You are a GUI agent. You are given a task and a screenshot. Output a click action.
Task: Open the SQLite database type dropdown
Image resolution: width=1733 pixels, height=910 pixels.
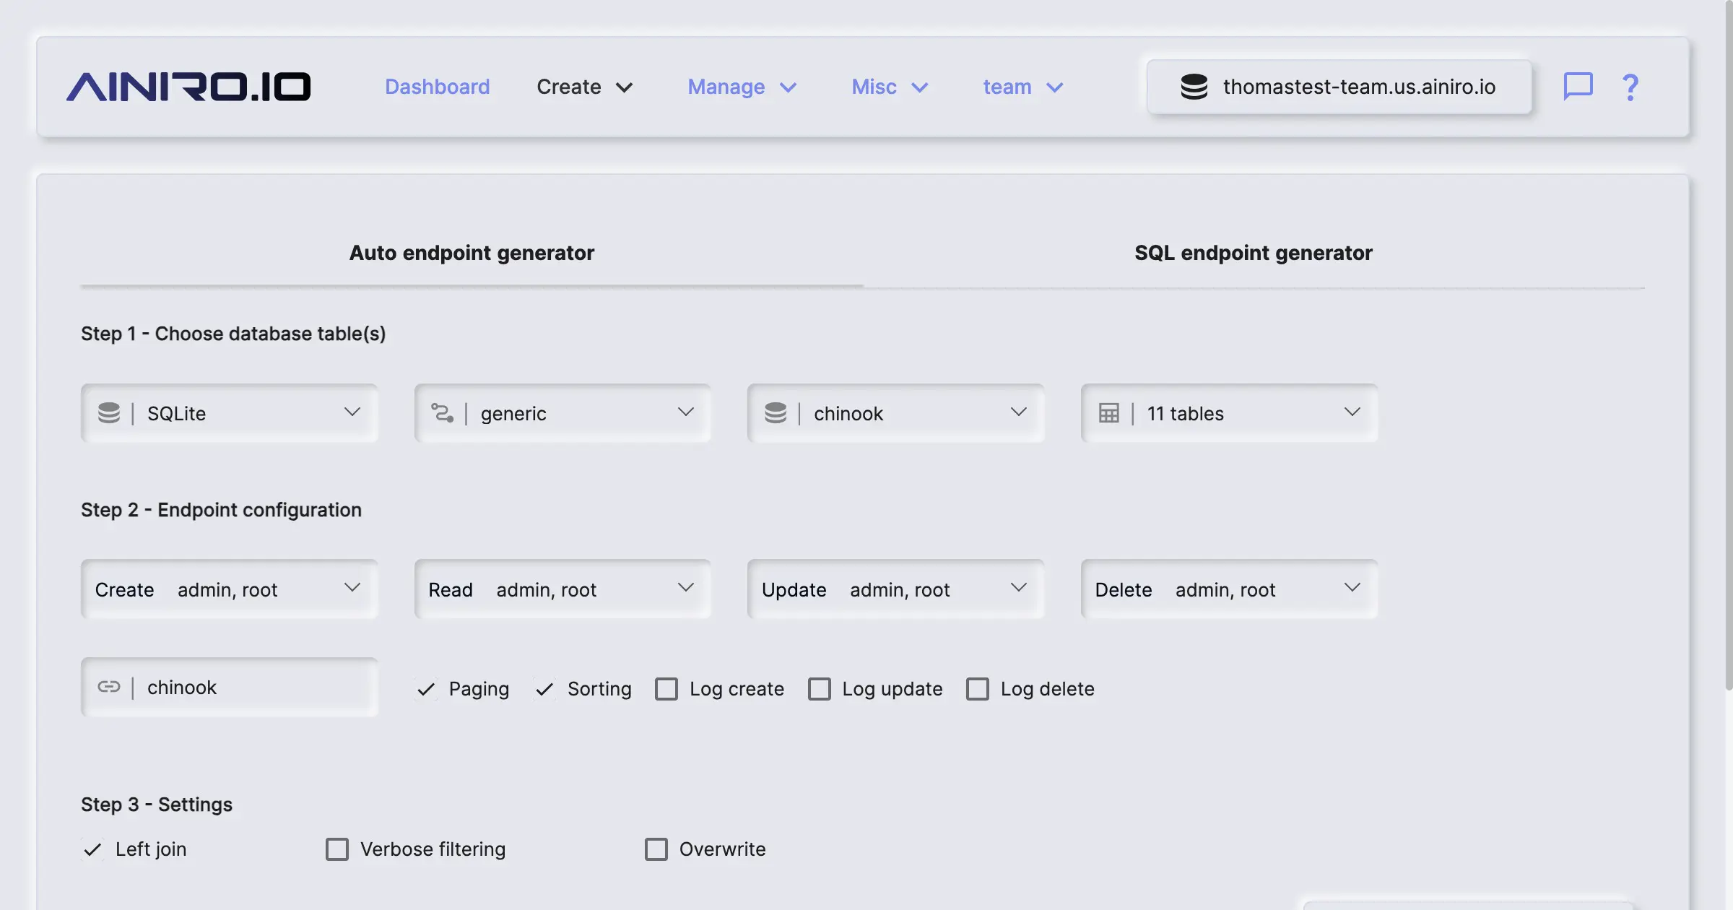pos(230,413)
